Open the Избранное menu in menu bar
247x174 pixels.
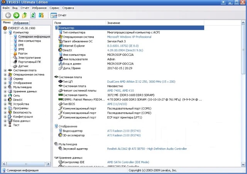click(39, 8)
